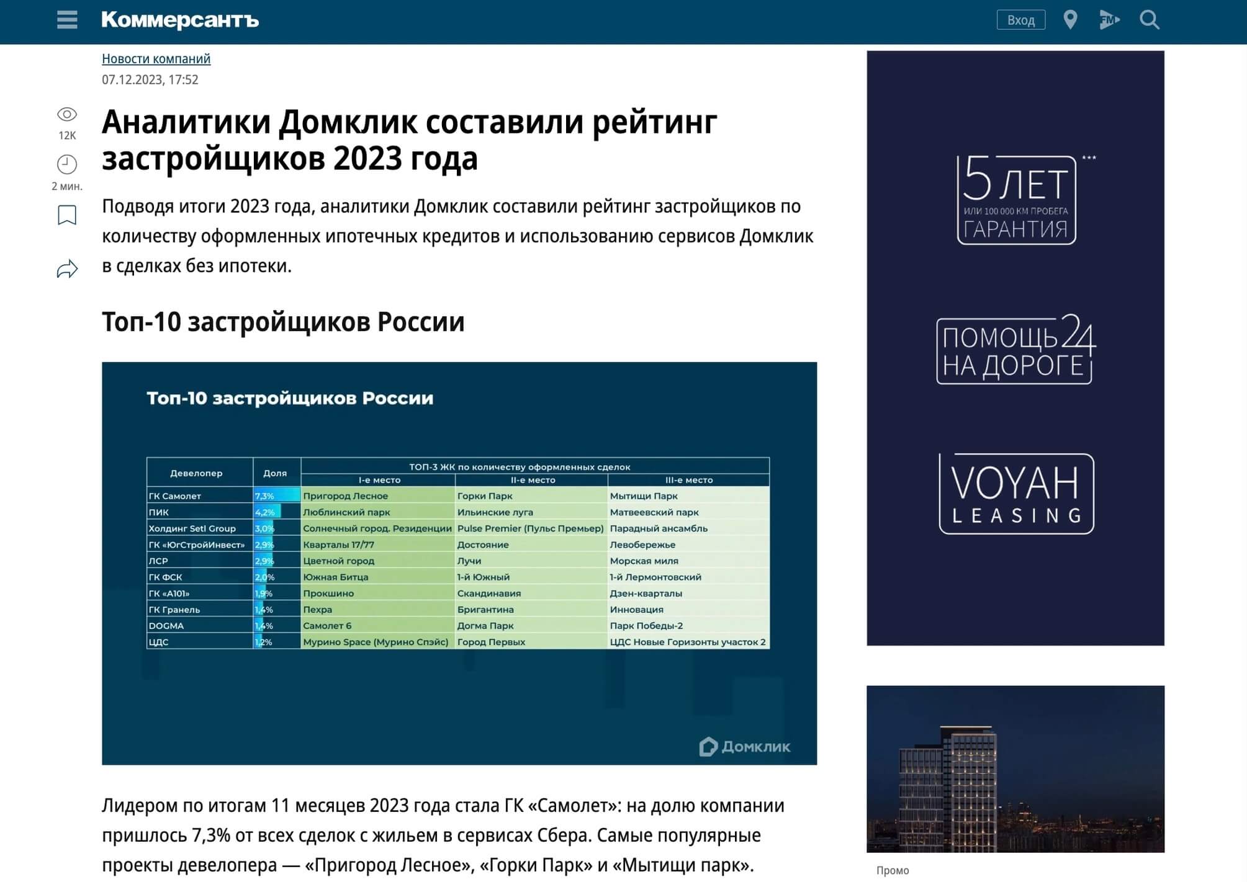Image resolution: width=1247 pixels, height=882 pixels.
Task: Click the Домклик logo in the image
Action: 745,746
